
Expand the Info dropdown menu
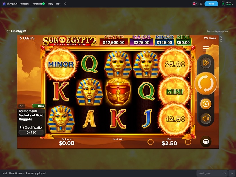point(58,4)
